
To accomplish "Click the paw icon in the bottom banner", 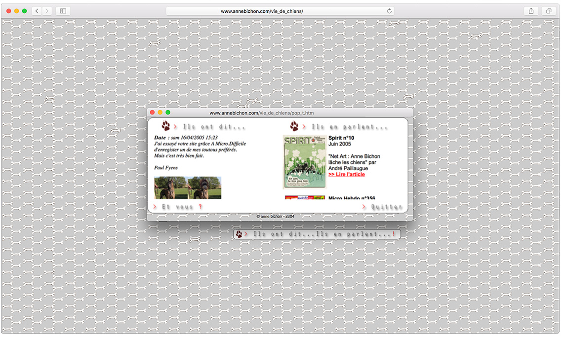I will click(x=239, y=234).
